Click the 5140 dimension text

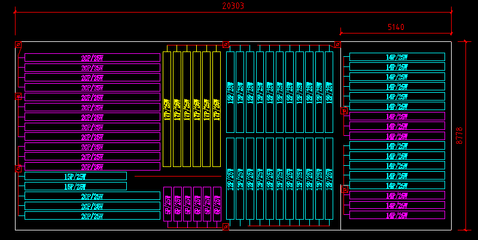pos(396,27)
